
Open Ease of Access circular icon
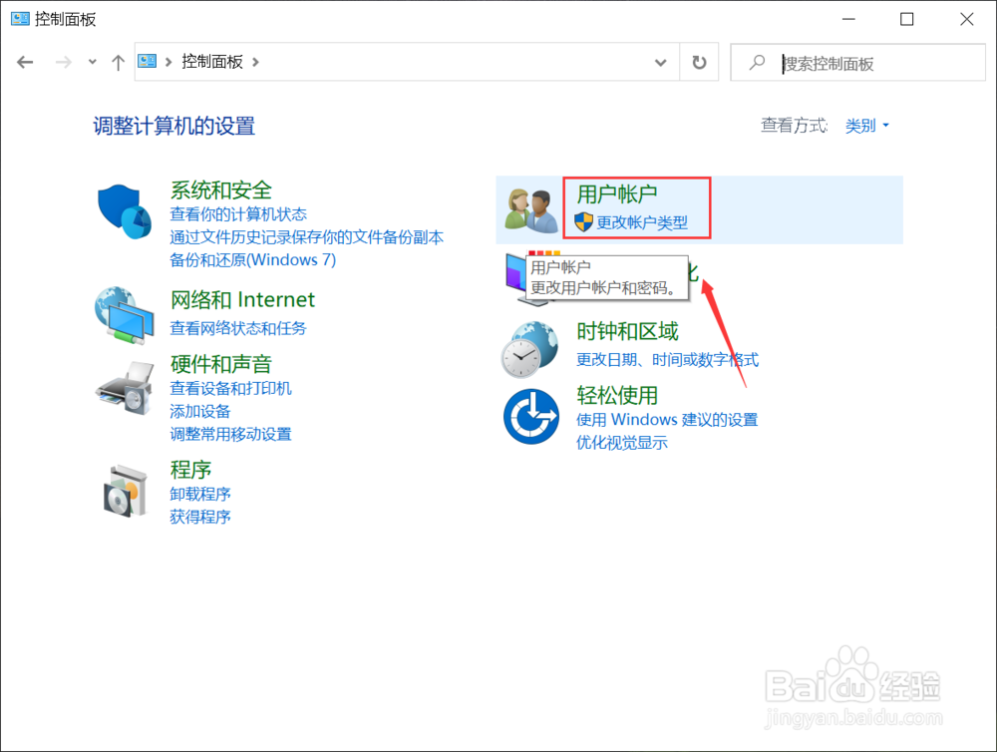click(x=531, y=417)
